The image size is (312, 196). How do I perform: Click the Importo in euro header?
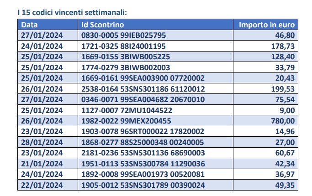click(265, 25)
